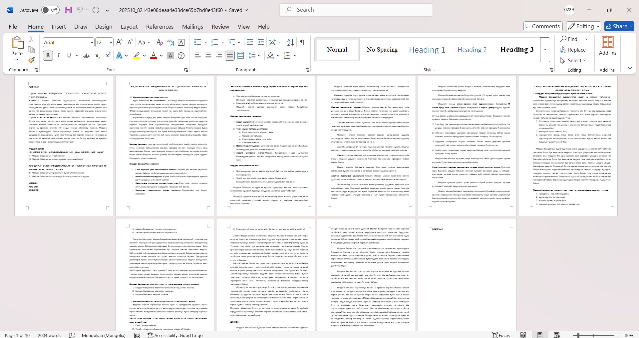Click the Comments button
Viewport: 639px width, 338px height.
click(543, 26)
